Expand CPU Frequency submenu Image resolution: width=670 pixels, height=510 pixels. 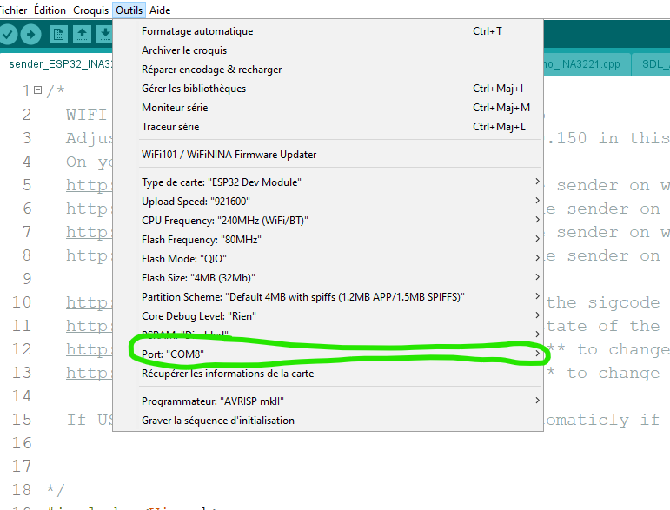click(328, 221)
